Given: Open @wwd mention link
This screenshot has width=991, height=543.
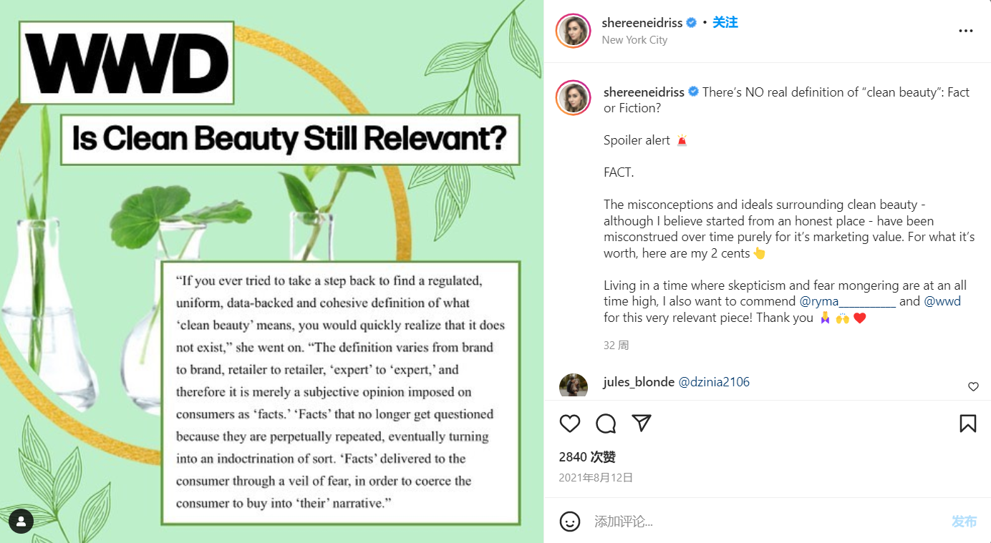Looking at the screenshot, I should tap(942, 301).
